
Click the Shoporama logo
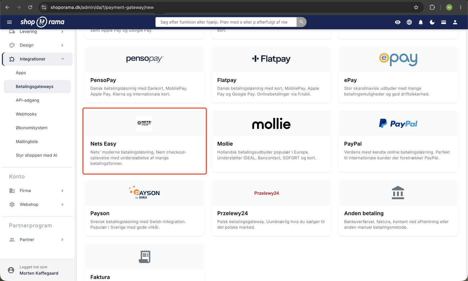(42, 22)
